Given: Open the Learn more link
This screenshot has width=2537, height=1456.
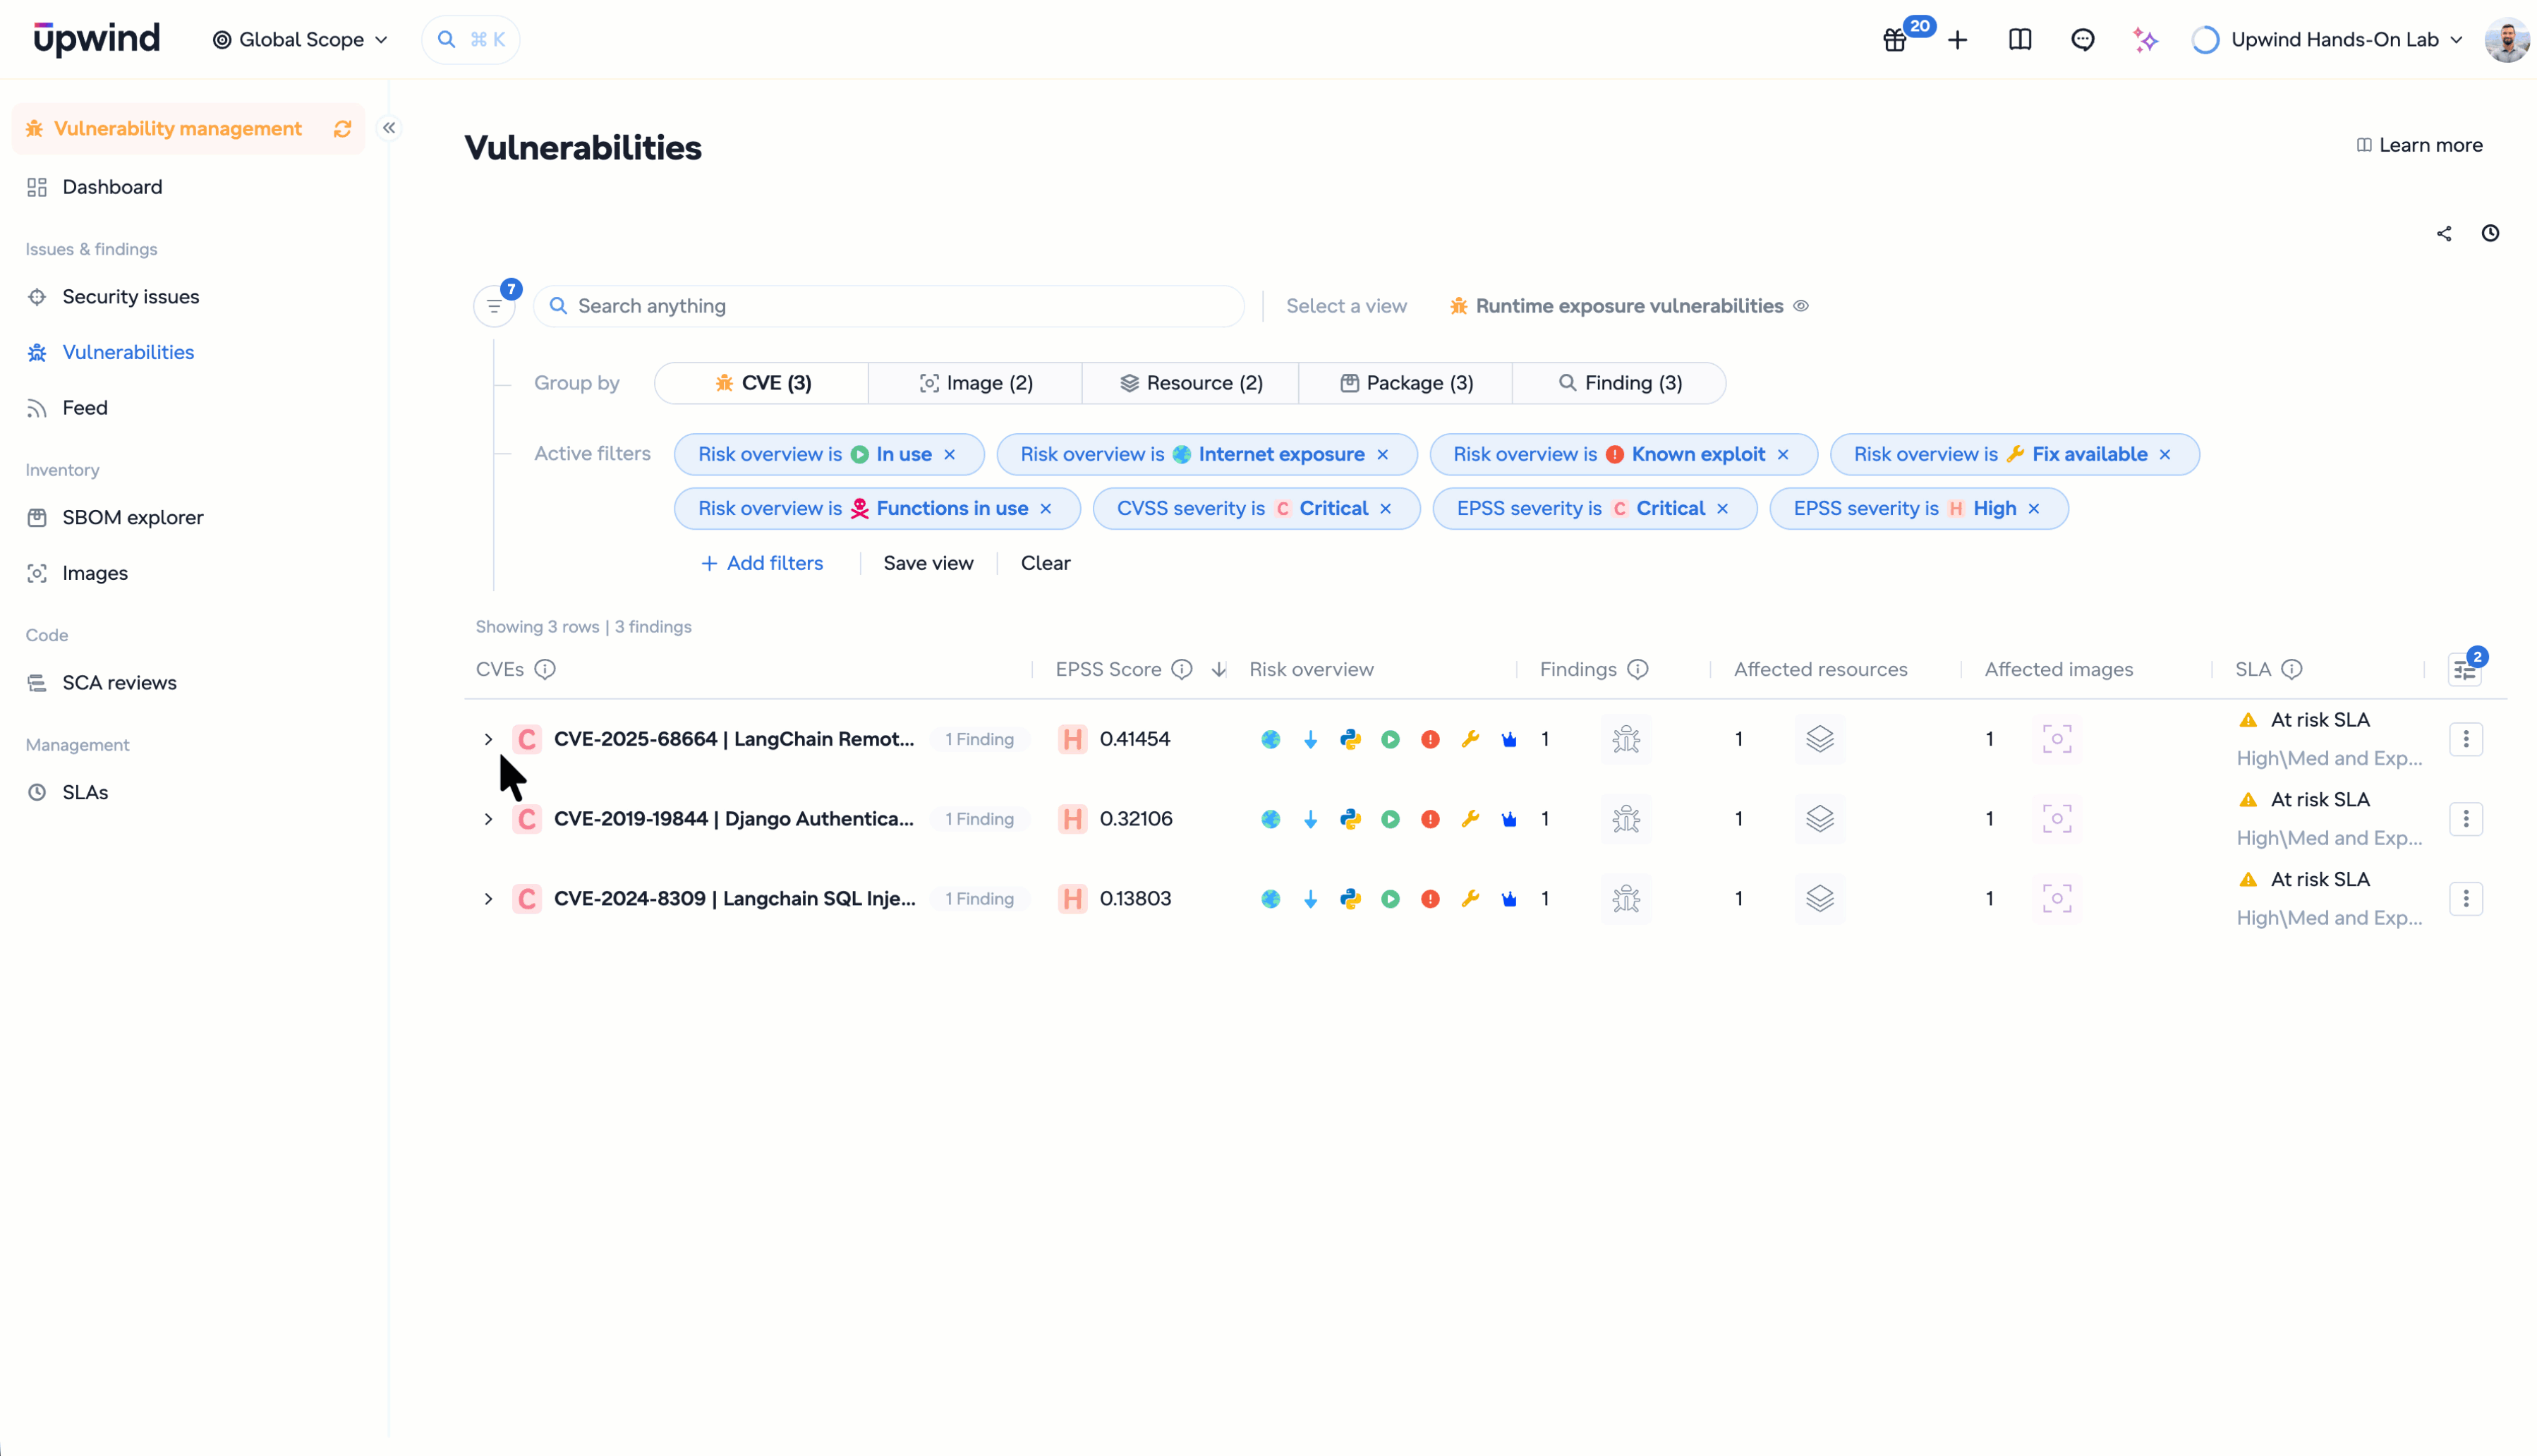Looking at the screenshot, I should pos(2419,146).
